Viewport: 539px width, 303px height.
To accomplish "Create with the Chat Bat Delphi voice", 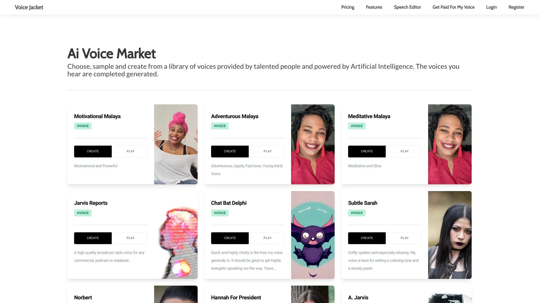I will pos(230,238).
